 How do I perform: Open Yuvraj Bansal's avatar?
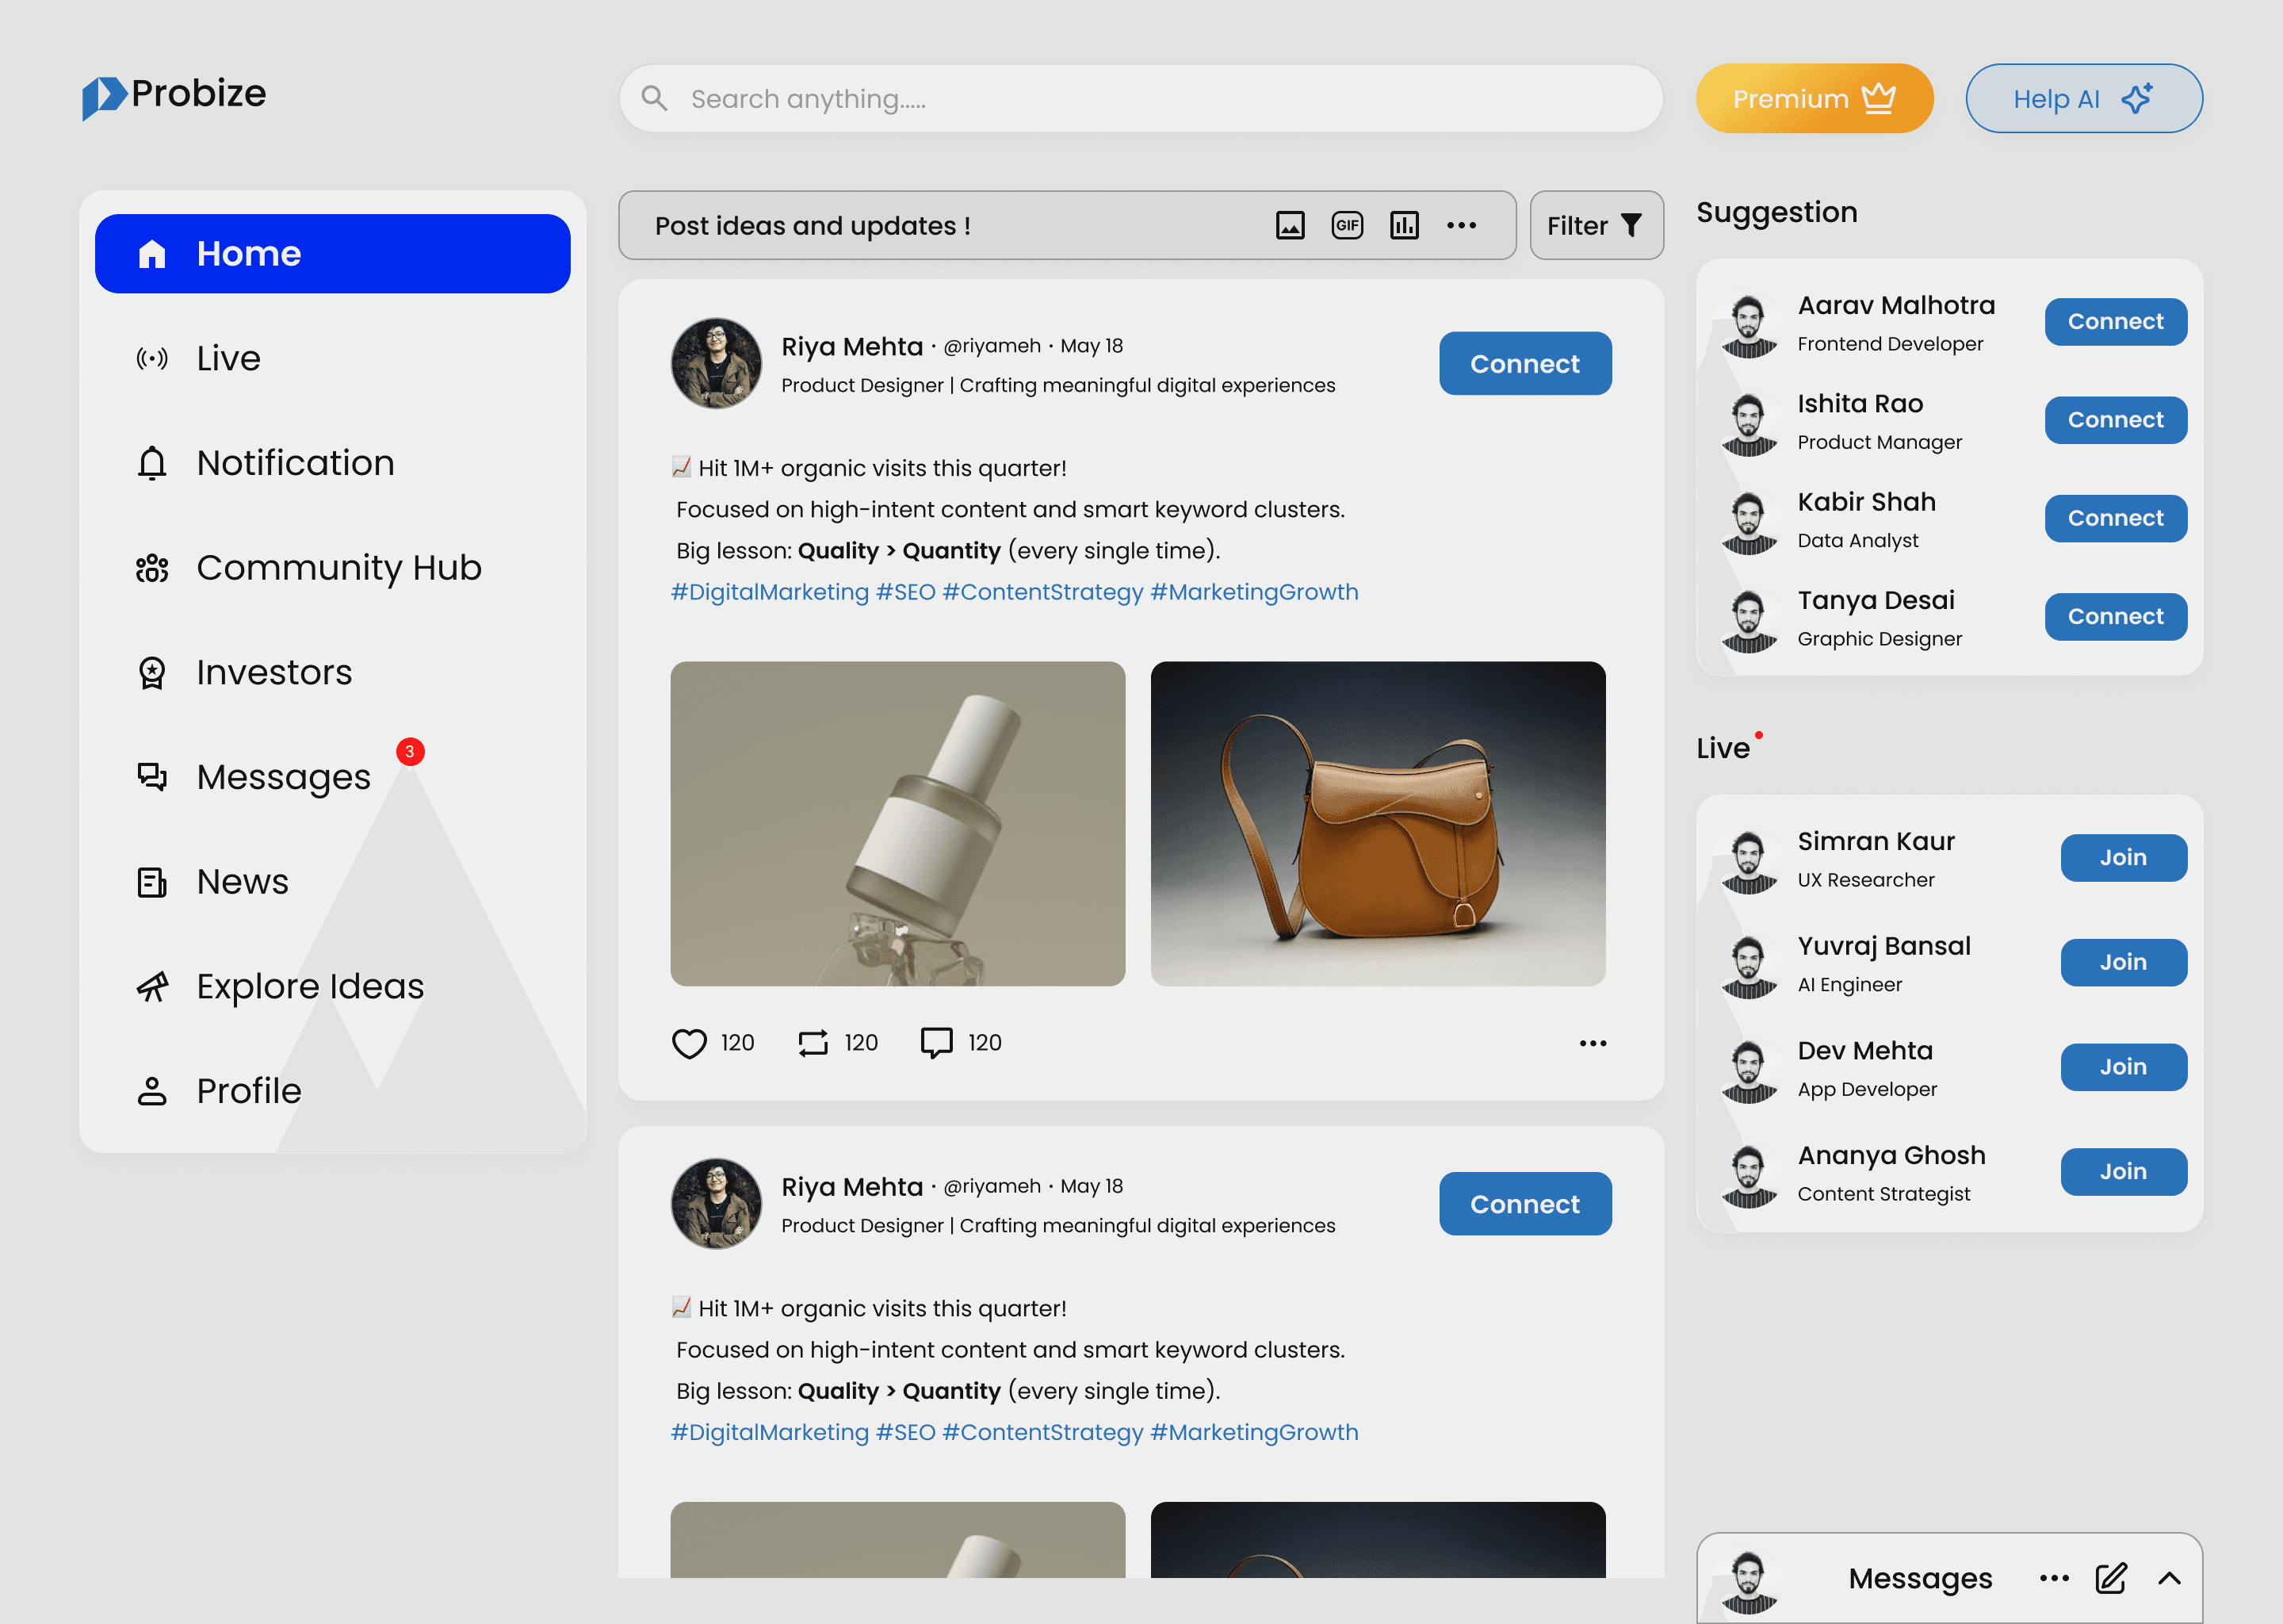(1748, 966)
